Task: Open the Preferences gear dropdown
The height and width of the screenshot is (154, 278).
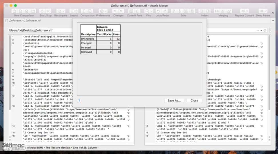Action: pos(103,11)
